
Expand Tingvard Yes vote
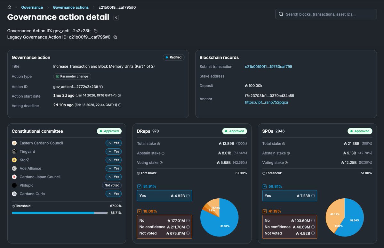click(x=114, y=152)
